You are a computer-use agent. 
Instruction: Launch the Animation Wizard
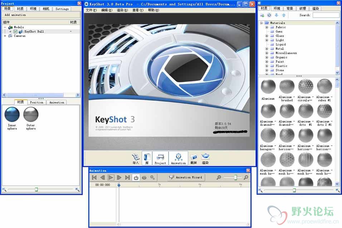tap(186, 178)
